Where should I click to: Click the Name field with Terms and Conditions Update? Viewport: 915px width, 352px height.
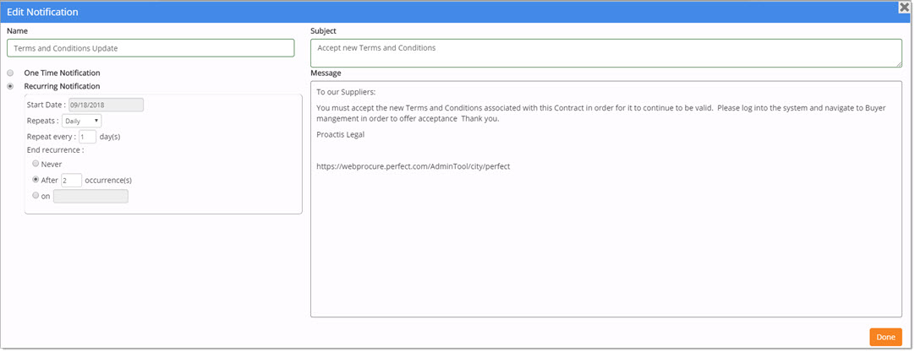(151, 48)
